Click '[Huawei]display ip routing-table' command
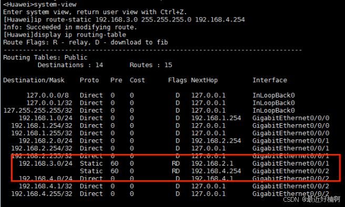This screenshot has height=207, width=345. pos(65,35)
